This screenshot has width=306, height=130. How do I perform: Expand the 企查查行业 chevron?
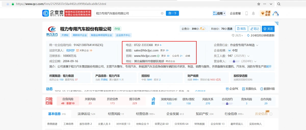[257, 45]
